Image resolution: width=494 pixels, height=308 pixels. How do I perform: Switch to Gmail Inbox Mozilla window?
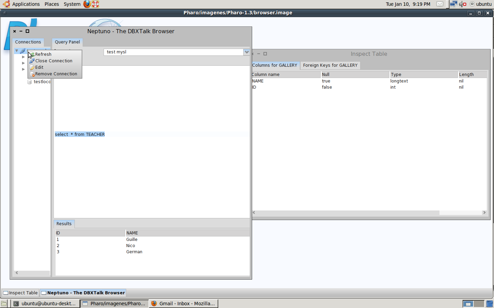(184, 304)
